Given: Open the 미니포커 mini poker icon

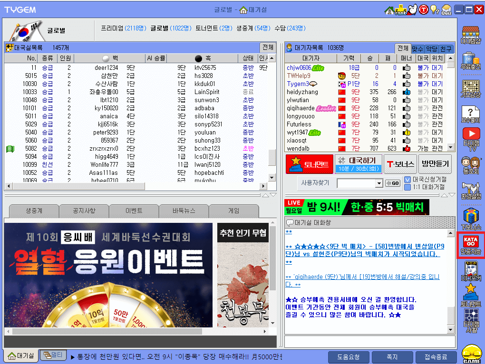Looking at the screenshot, I should pyautogui.click(x=471, y=271).
